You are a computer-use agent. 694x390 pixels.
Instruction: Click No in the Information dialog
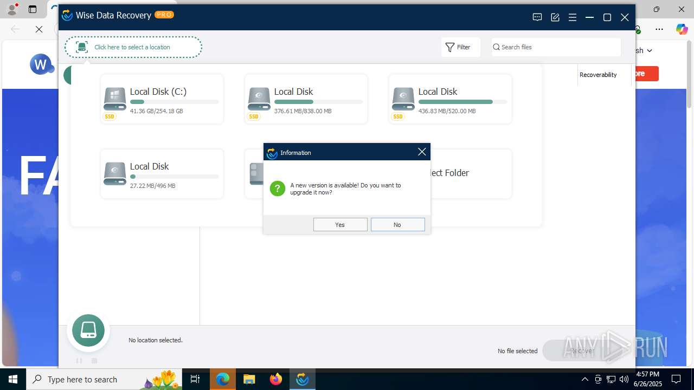[x=397, y=225]
